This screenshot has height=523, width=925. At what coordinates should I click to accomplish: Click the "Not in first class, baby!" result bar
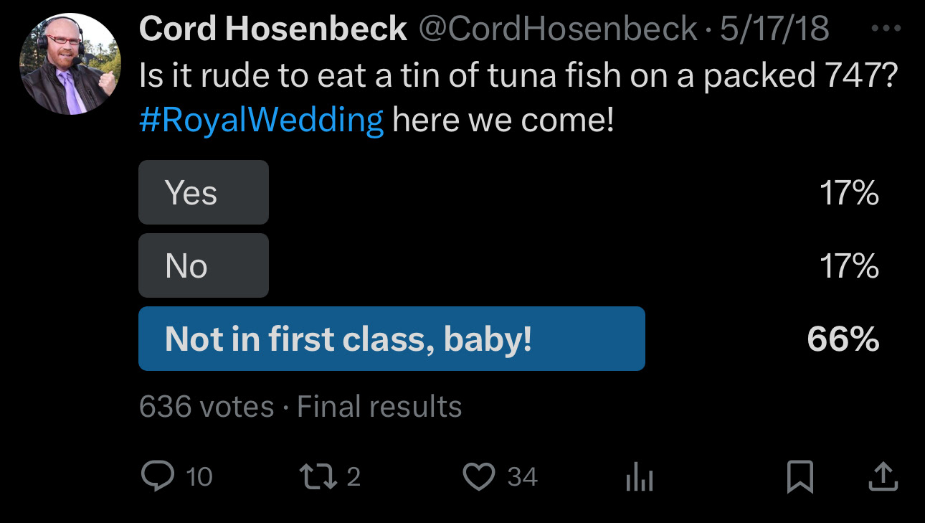pyautogui.click(x=392, y=339)
